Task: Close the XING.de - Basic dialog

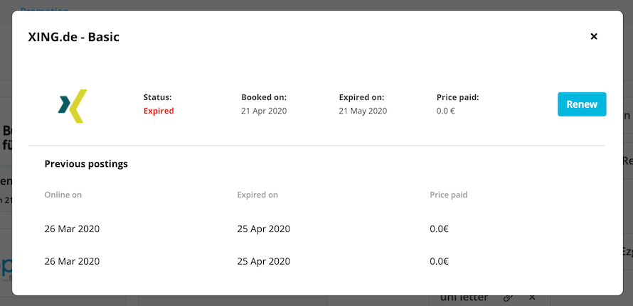Action: (594, 37)
